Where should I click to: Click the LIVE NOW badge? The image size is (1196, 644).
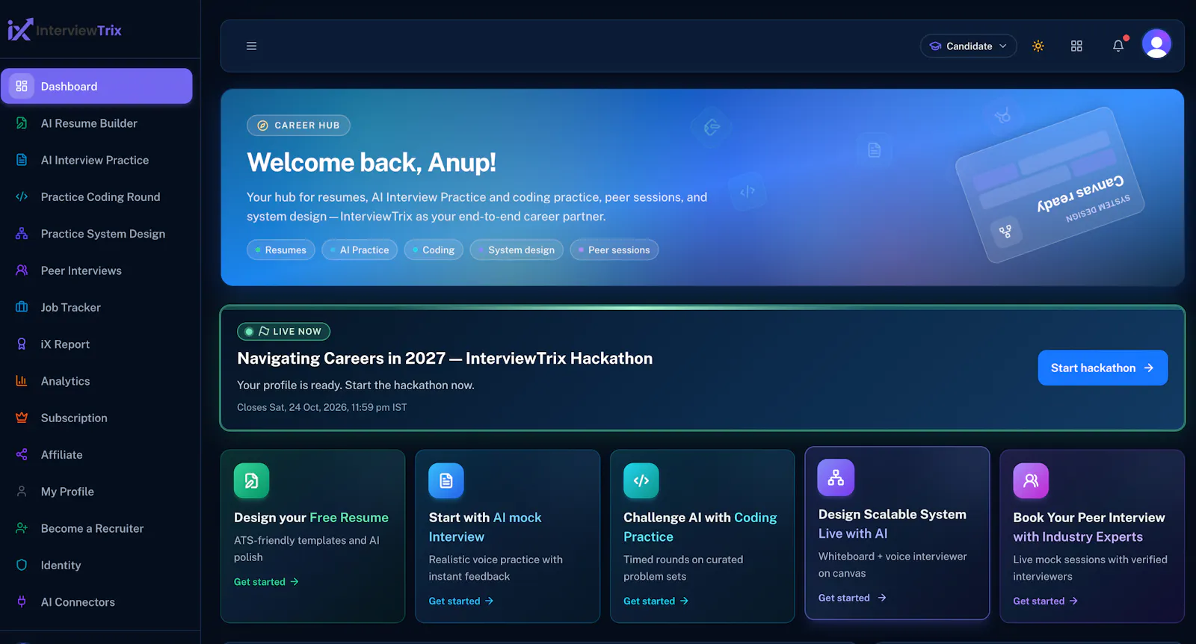(x=283, y=331)
